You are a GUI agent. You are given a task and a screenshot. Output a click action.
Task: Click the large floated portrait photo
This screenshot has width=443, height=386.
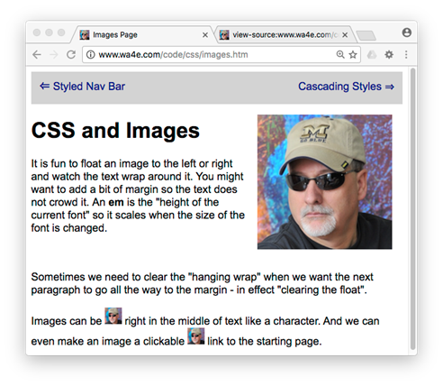coord(324,182)
